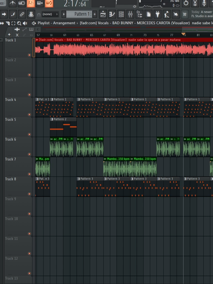
Task: Mute Track 4 with its dot
Action: point(29,114)
